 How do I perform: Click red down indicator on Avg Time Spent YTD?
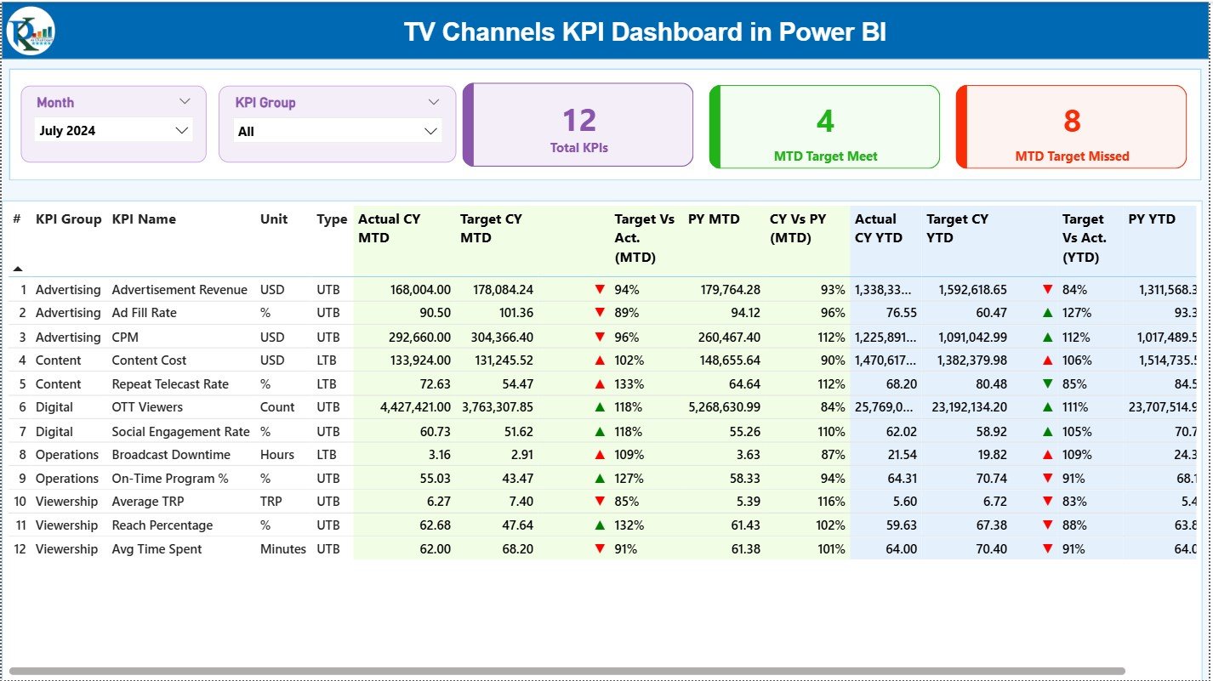[1047, 549]
